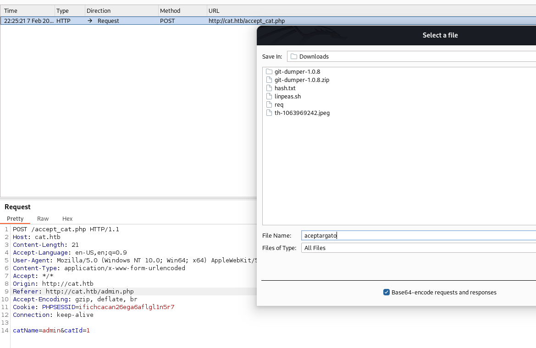Select git-dumper-1.0.8.zip file icon

point(269,80)
